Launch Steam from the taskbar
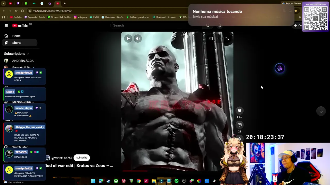This screenshot has width=330, height=185. point(109,181)
